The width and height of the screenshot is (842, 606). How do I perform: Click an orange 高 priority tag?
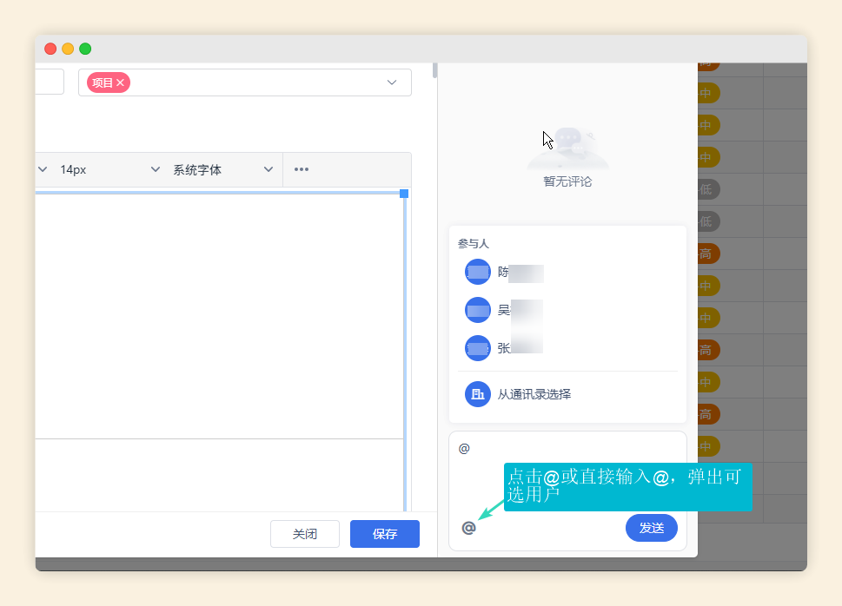(706, 254)
